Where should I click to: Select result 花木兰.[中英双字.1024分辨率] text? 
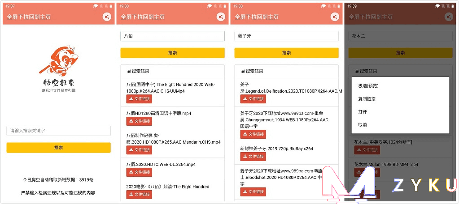[x=383, y=142]
